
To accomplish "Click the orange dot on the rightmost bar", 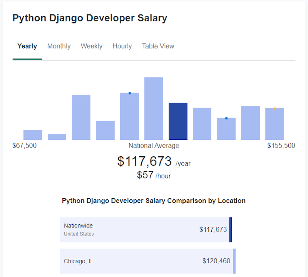I will [275, 108].
